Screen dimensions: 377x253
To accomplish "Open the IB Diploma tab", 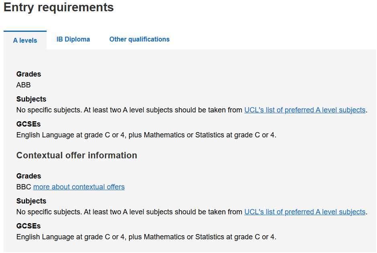I will 73,39.
